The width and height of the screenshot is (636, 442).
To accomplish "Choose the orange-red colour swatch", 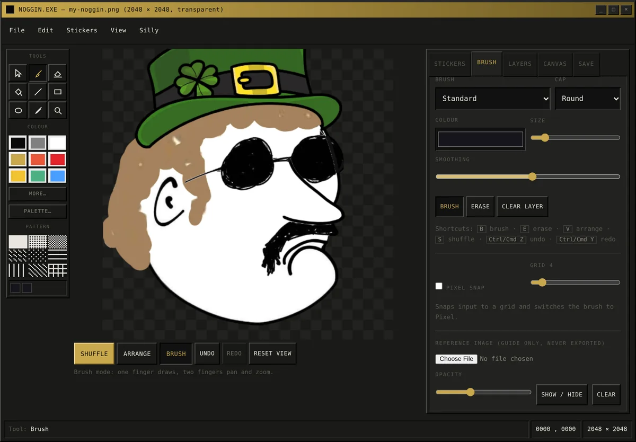I will 38,159.
